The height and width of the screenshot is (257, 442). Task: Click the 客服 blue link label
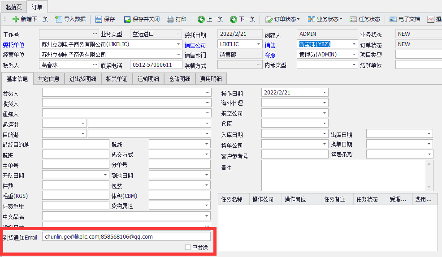coord(270,55)
